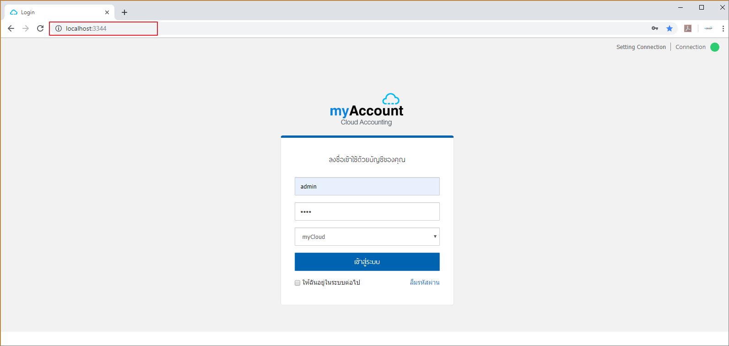Click the saved password key icon
Image resolution: width=729 pixels, height=346 pixels.
(655, 28)
